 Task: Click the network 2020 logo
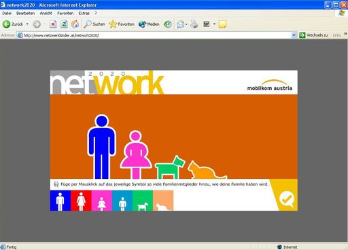[107, 83]
